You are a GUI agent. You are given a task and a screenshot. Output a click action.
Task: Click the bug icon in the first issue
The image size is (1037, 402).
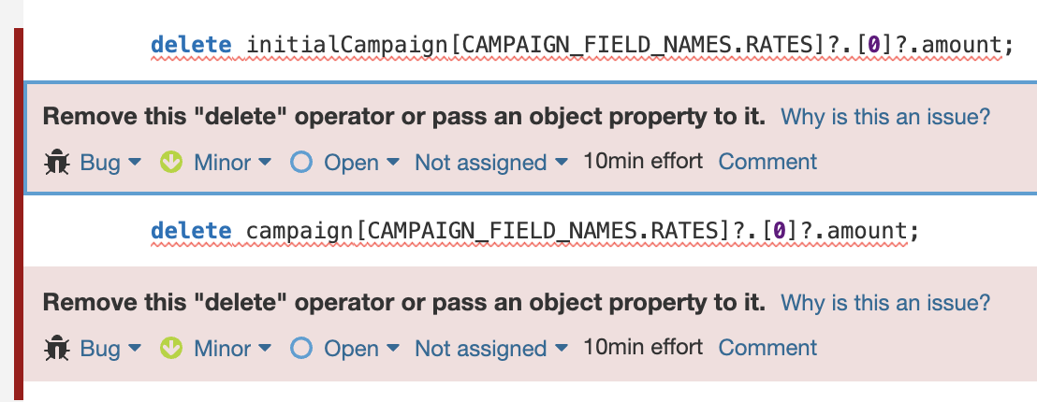coord(57,163)
